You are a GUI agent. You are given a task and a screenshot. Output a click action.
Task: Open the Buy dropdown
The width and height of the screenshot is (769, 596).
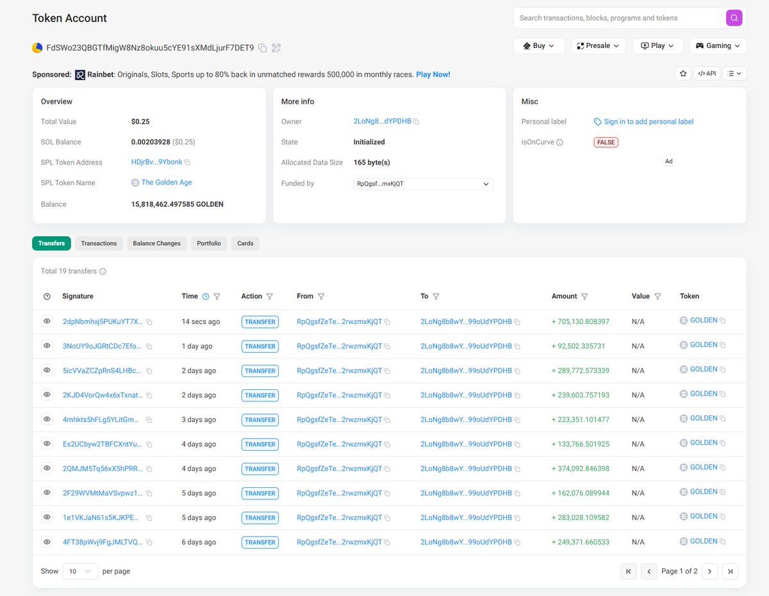click(x=539, y=46)
